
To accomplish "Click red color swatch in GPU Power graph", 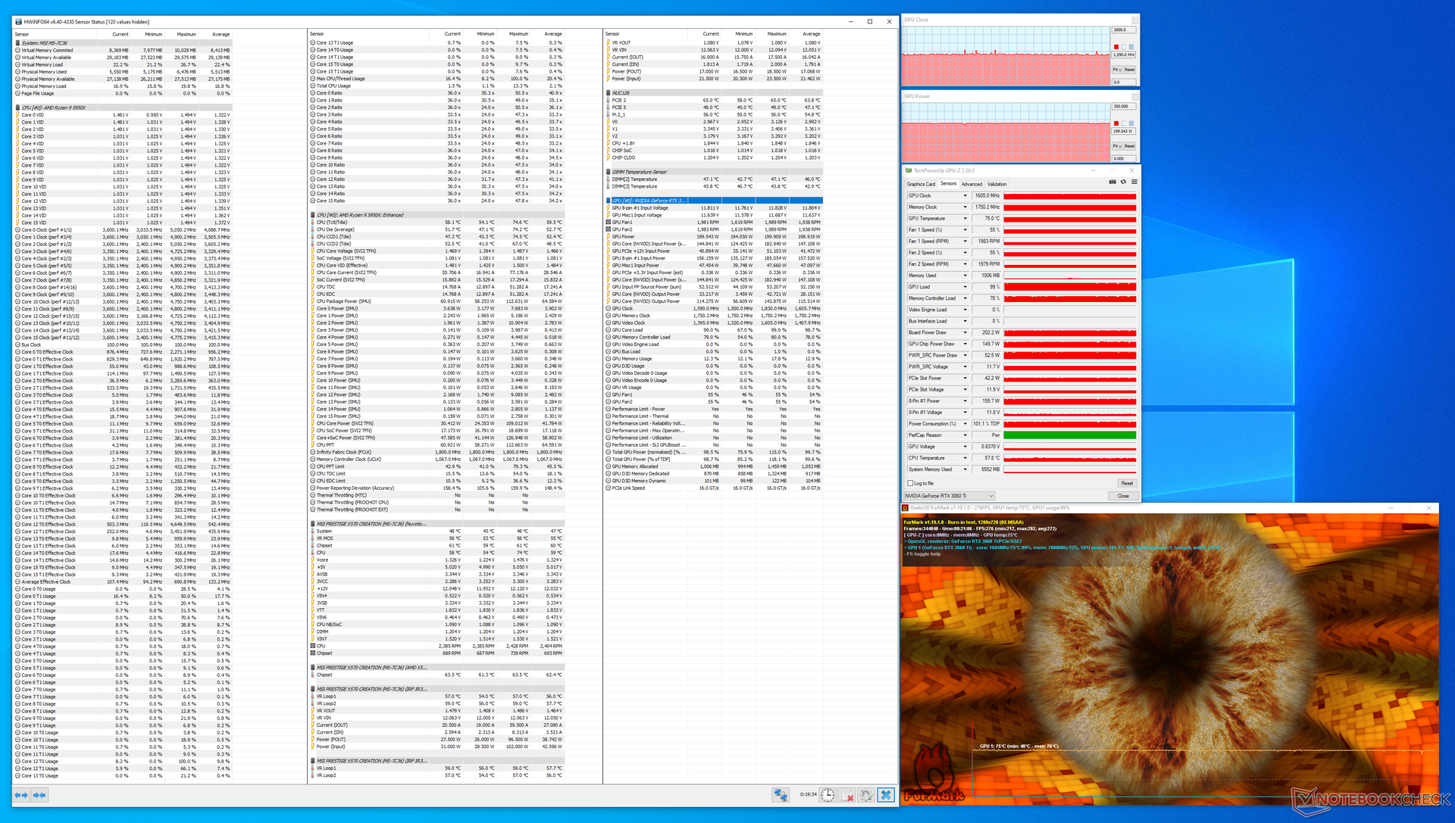I will pyautogui.click(x=1116, y=123).
